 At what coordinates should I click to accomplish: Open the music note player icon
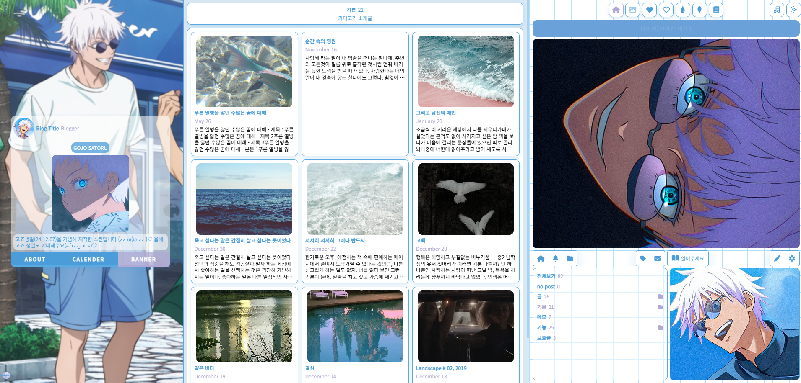pyautogui.click(x=777, y=10)
